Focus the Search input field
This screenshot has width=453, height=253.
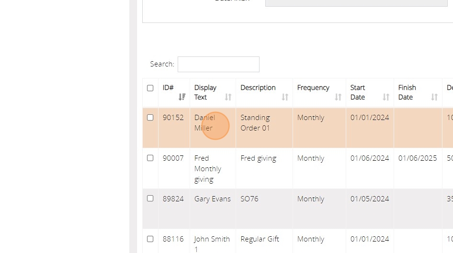pyautogui.click(x=218, y=64)
